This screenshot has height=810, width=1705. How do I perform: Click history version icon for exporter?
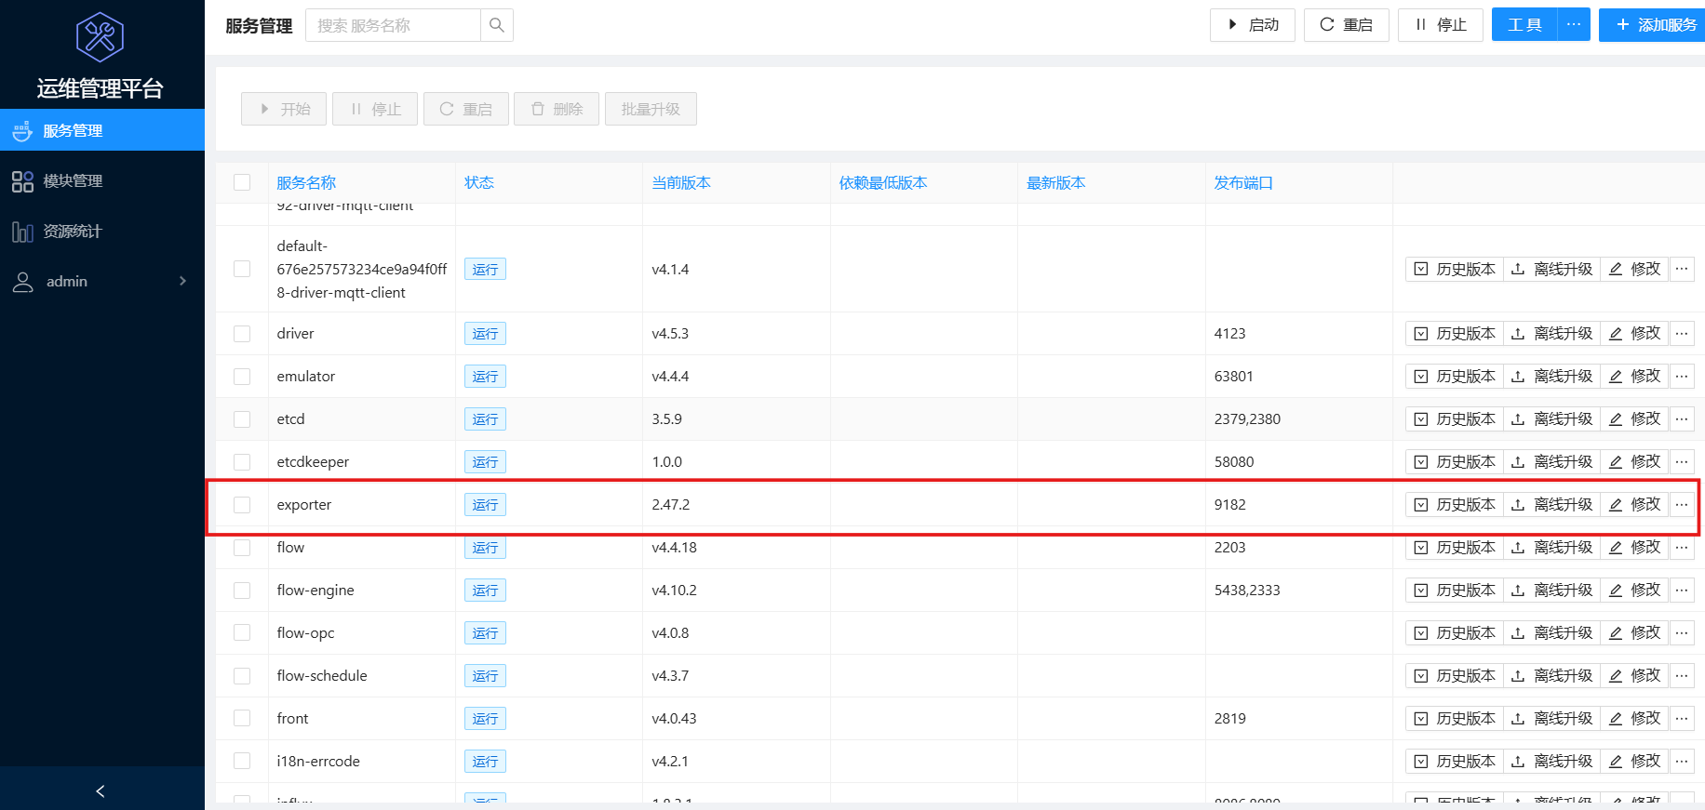(x=1421, y=505)
